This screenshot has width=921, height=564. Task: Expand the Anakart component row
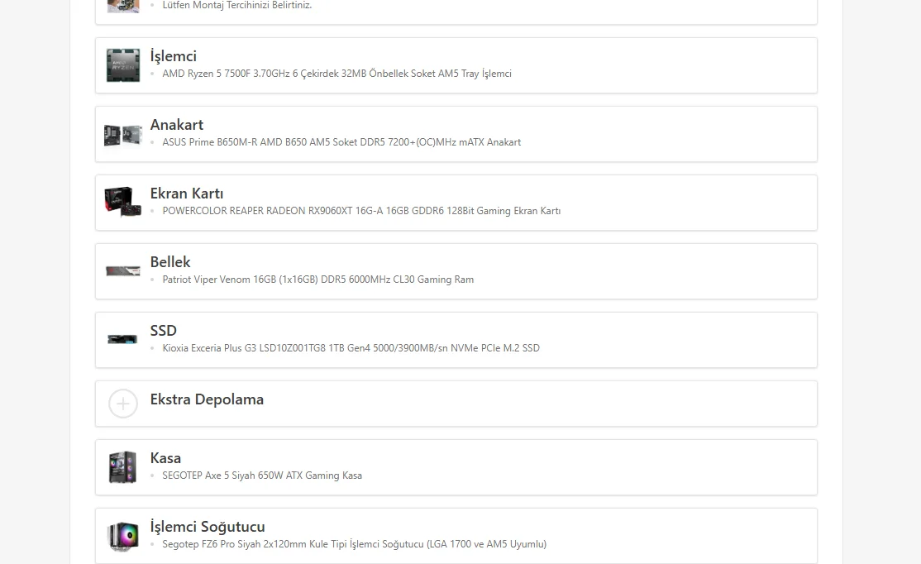[x=176, y=125]
